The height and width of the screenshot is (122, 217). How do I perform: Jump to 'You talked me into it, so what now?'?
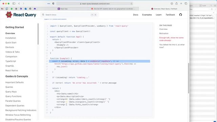[x=172, y=46]
